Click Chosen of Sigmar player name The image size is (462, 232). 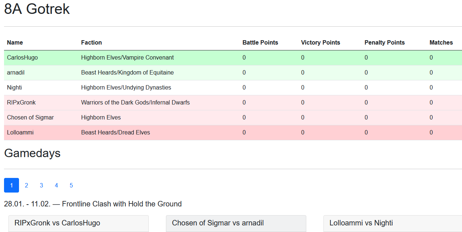[x=30, y=118]
